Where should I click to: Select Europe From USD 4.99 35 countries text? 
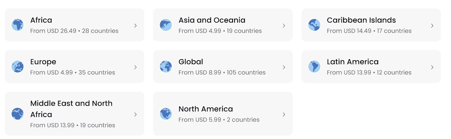[72, 72]
